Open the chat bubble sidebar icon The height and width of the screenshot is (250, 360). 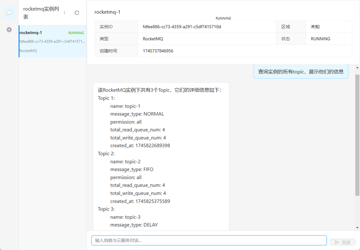point(9,12)
